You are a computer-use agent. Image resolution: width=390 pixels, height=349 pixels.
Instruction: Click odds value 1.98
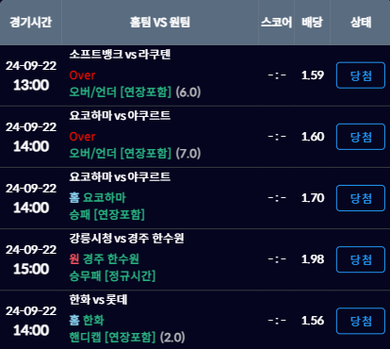(x=313, y=259)
